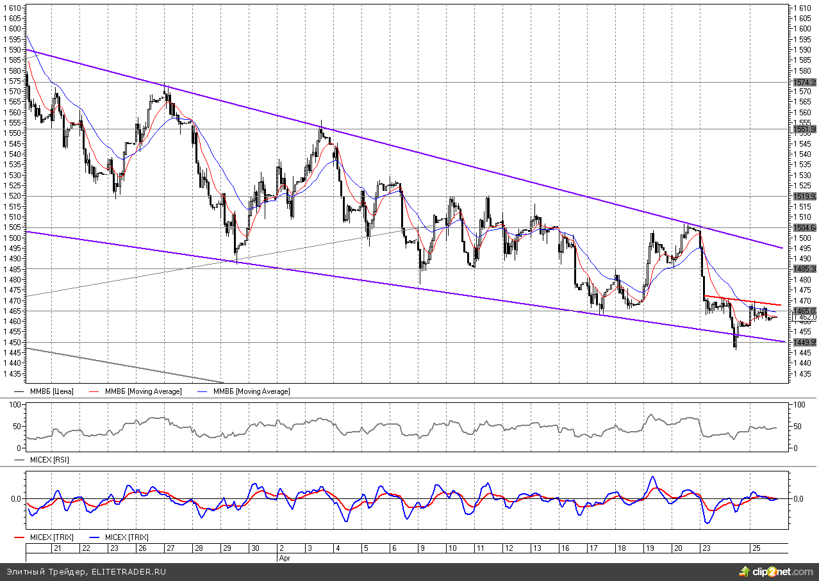
Task: Select the red ММВБ Moving Average legend
Action: (x=142, y=391)
